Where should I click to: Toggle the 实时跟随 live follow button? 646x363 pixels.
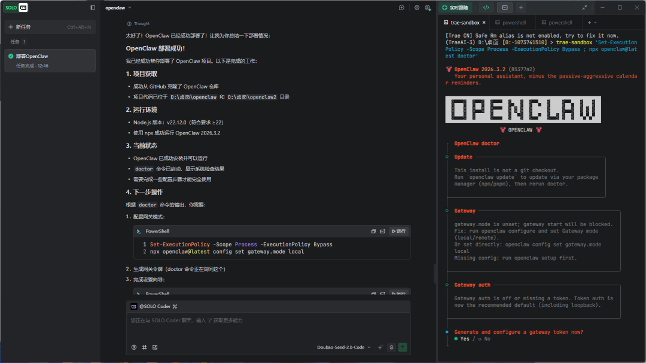pyautogui.click(x=456, y=8)
